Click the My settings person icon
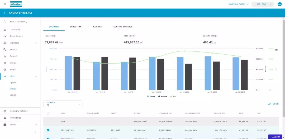 pos(5,118)
